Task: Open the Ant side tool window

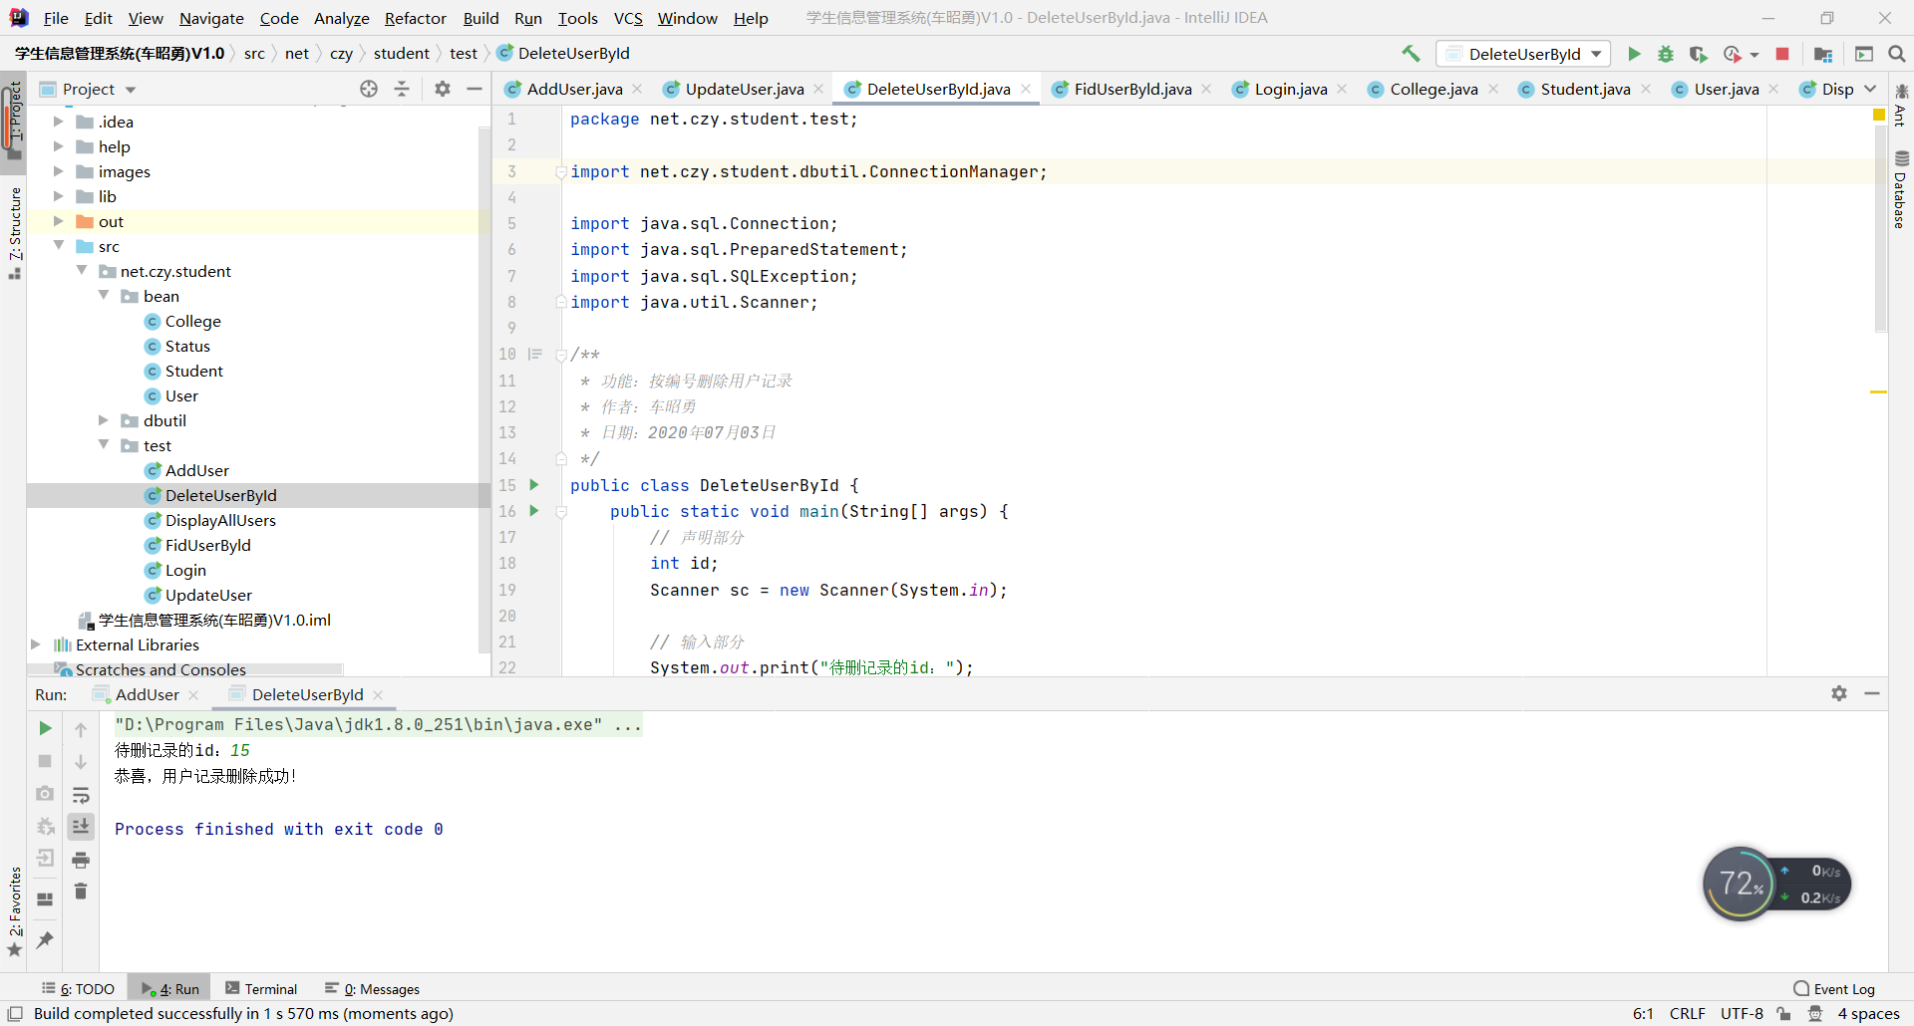Action: (1901, 106)
